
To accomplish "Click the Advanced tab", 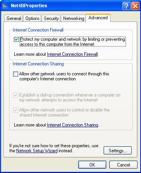I will point(98,18).
